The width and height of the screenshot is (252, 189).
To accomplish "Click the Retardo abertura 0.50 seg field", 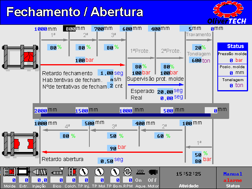I will [106, 160].
